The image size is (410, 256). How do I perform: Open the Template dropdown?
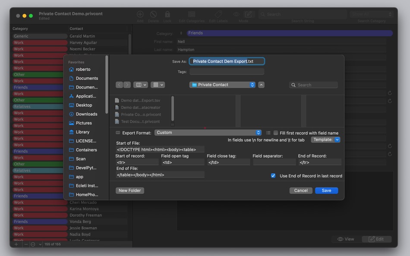(x=325, y=140)
